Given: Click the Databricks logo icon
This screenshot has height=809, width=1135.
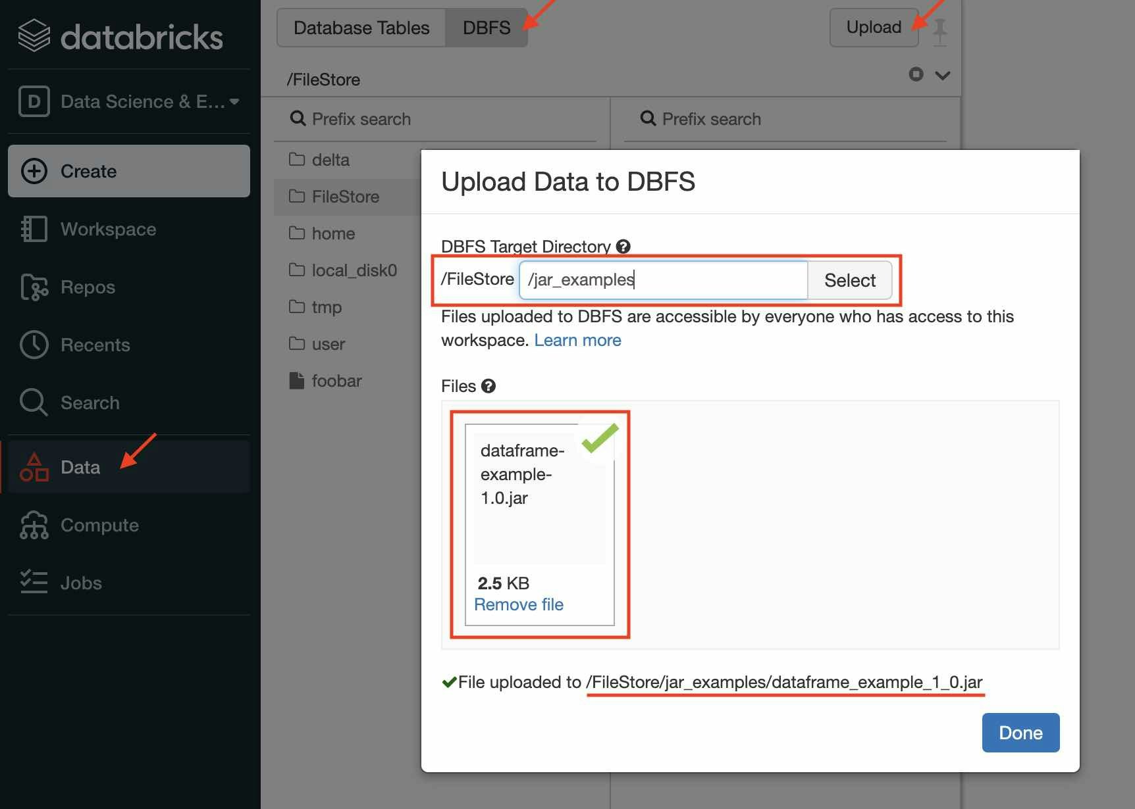Looking at the screenshot, I should [x=34, y=36].
